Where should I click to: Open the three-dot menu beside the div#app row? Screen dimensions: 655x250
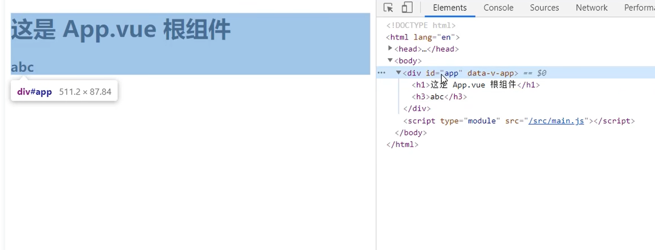[381, 73]
